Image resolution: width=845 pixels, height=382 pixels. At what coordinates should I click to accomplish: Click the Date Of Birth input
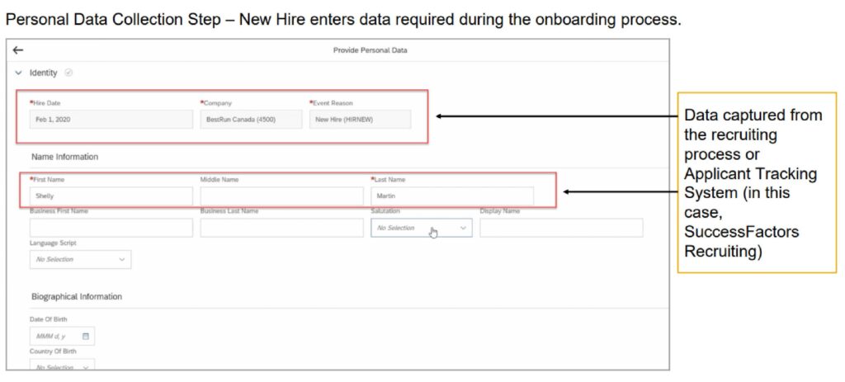pyautogui.click(x=62, y=336)
